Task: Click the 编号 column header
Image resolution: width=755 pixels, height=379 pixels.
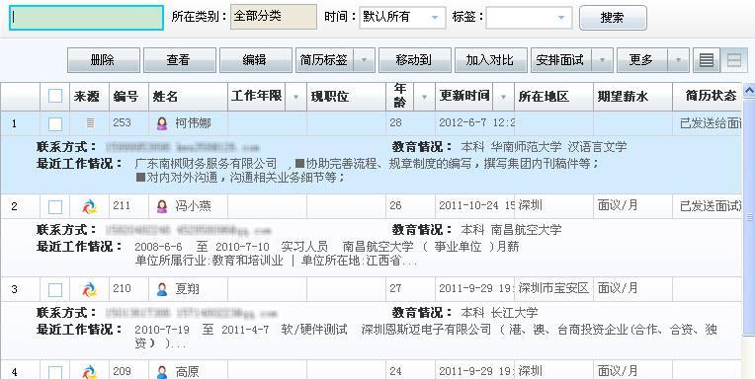Action: (x=129, y=97)
